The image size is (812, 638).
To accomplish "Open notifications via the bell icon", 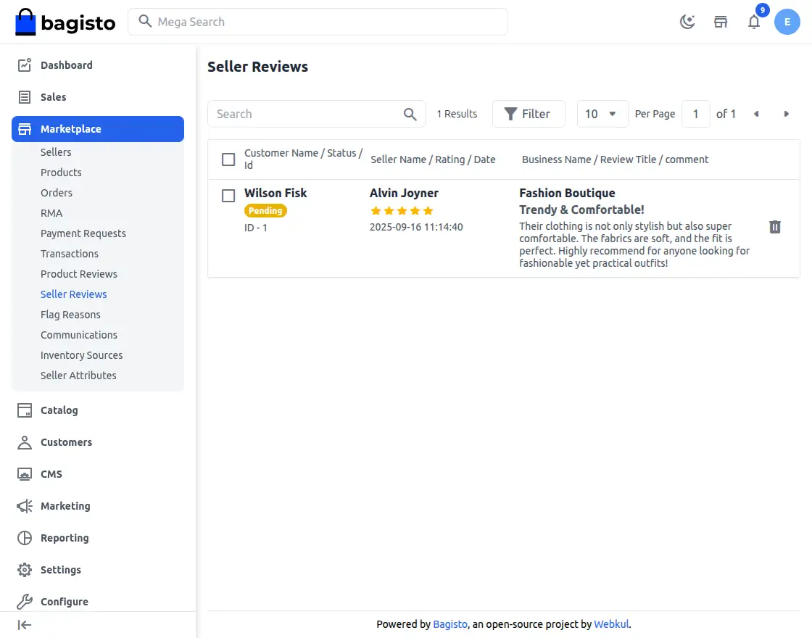I will pyautogui.click(x=754, y=22).
